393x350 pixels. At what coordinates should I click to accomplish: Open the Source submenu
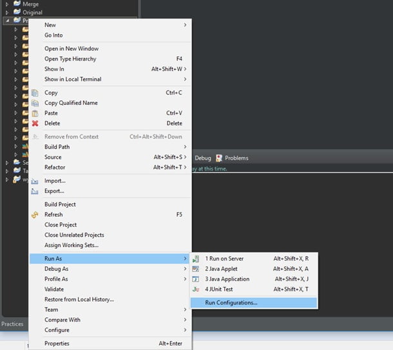click(110, 157)
